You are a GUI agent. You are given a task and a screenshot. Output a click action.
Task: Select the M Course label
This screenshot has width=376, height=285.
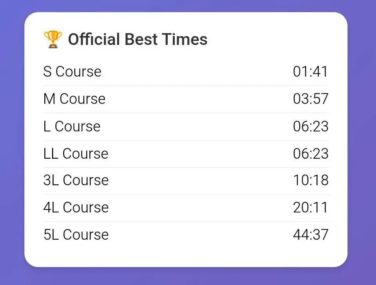coord(74,99)
